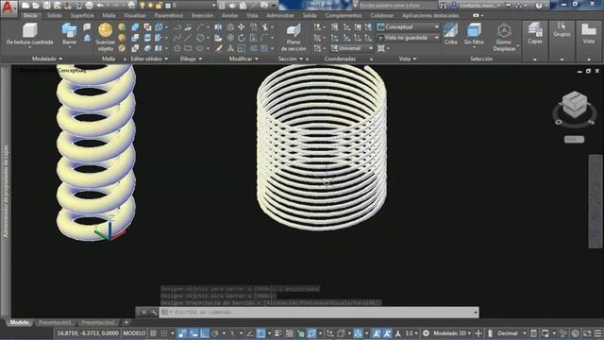The height and width of the screenshot is (340, 604).
Task: Click the Suavizar objeto mesh tool
Action: click(105, 37)
